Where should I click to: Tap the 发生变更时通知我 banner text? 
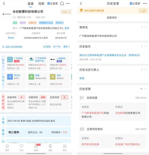[x=94, y=11]
